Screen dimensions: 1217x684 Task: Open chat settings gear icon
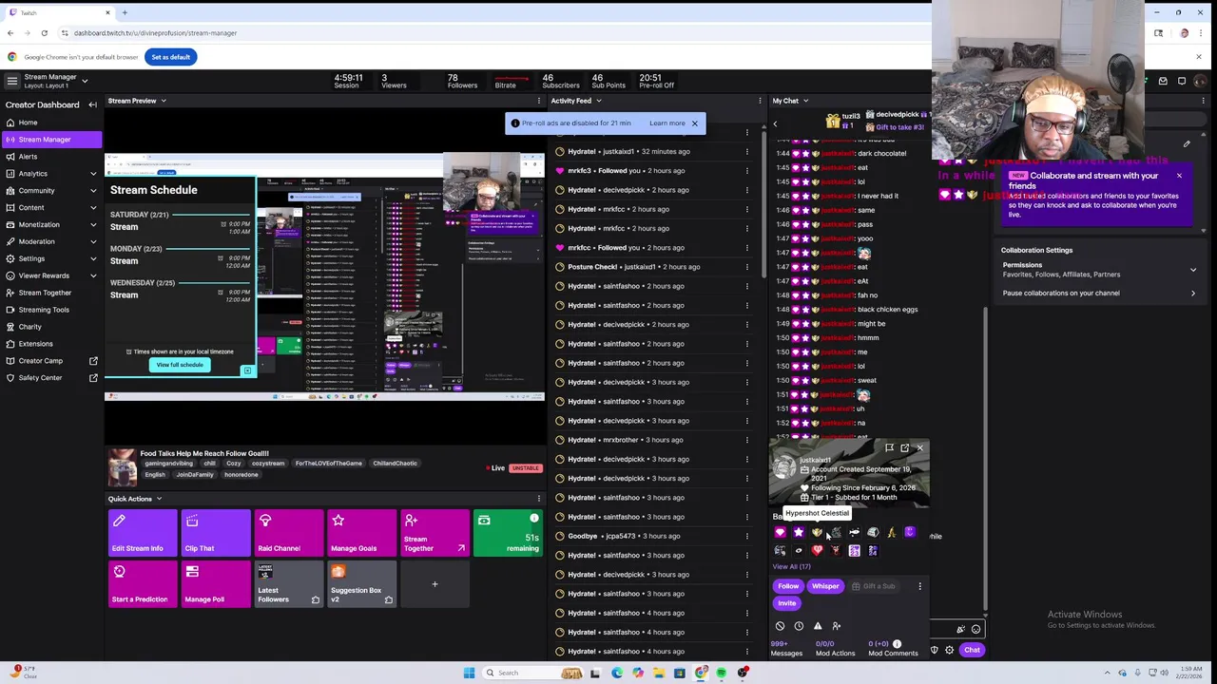(949, 650)
